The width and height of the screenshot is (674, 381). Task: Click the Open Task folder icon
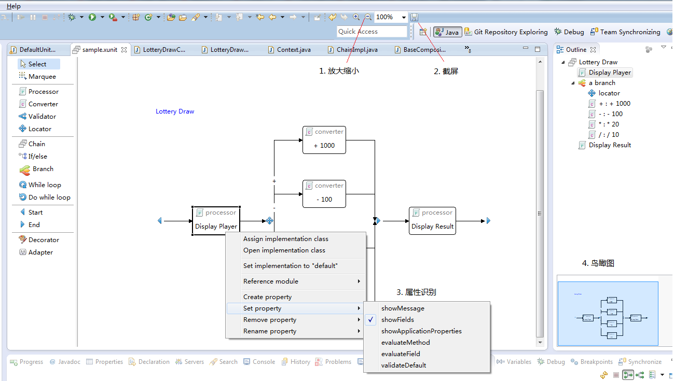(x=183, y=17)
